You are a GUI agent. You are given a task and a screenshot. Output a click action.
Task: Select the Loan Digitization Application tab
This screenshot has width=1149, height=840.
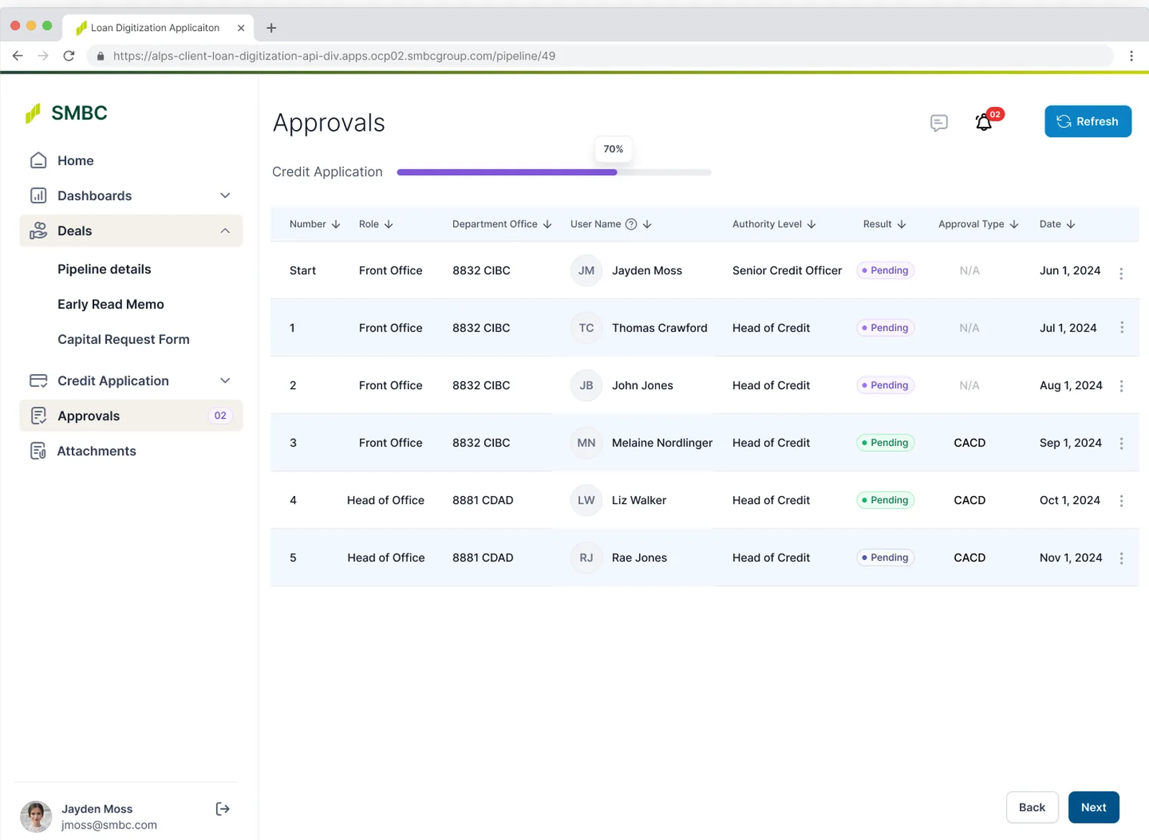pos(157,28)
